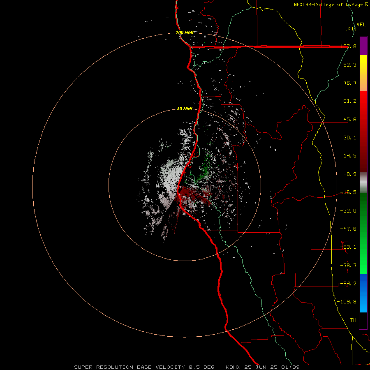Click the [KT] units label

point(351,28)
